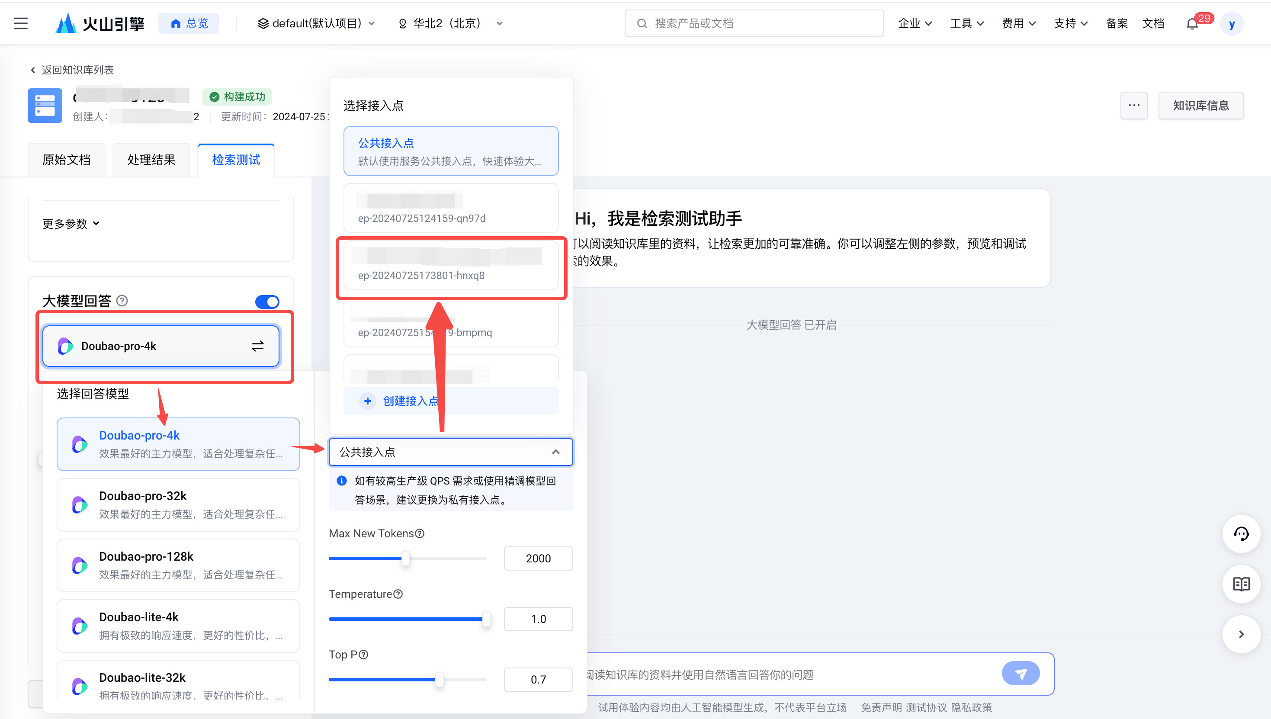Viewport: 1271px width, 719px height.
Task: Open the 华北2（北京）region dropdown
Action: coord(450,23)
